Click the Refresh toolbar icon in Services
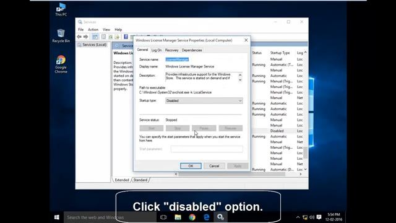Viewport: 396px width, 223px height. 110,37
